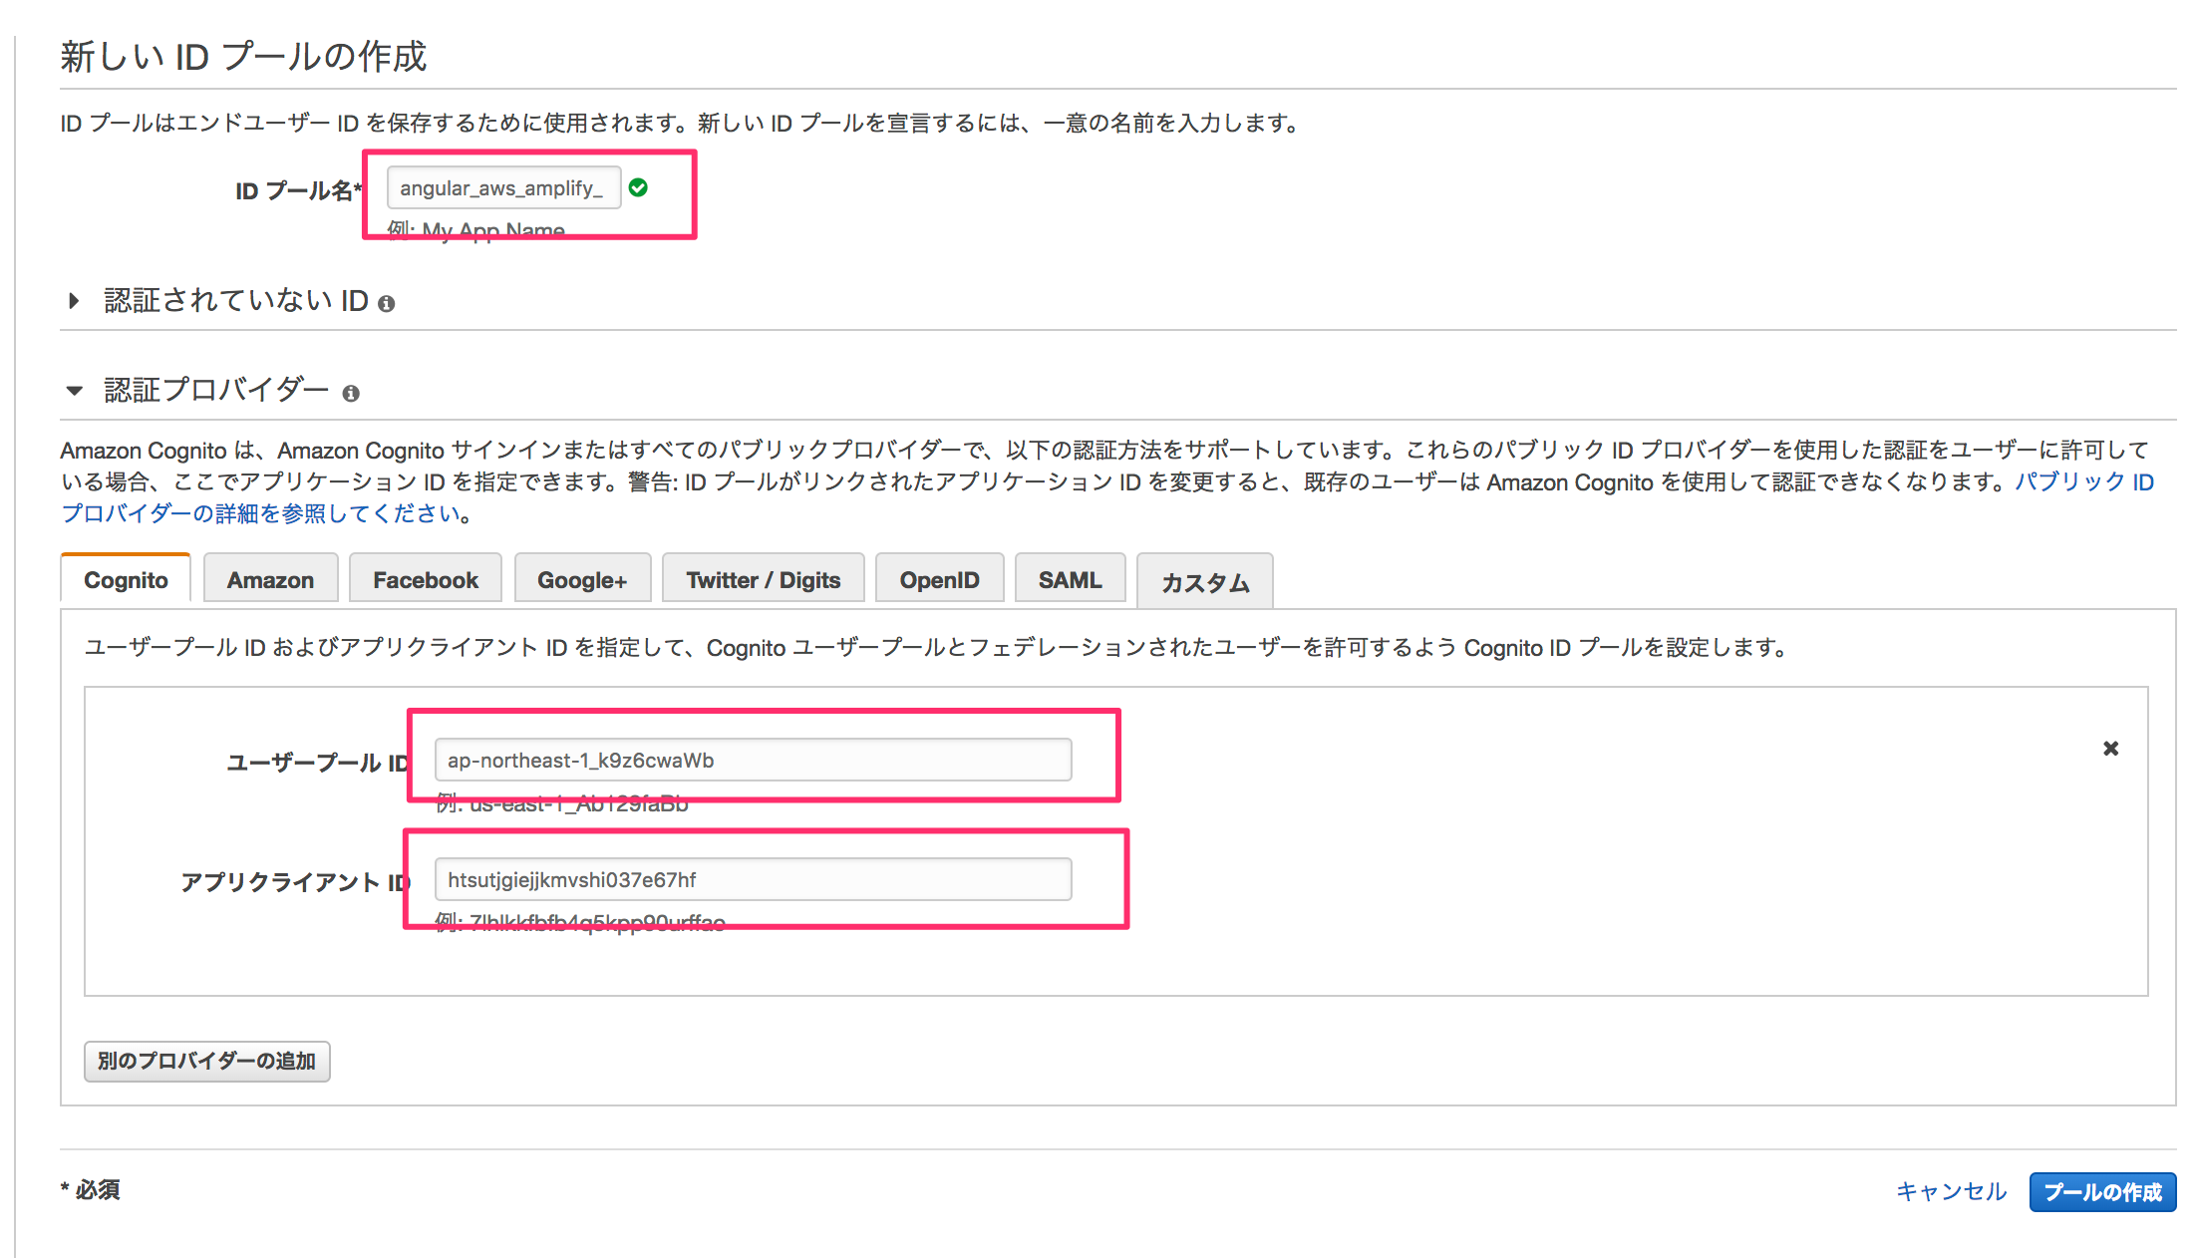Click the キャンセル link
The width and height of the screenshot is (2195, 1258).
coord(1952,1191)
